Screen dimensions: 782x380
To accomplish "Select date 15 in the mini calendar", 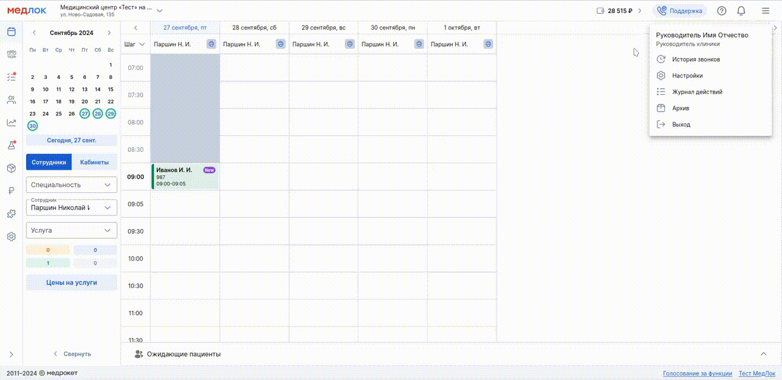I will 111,90.
